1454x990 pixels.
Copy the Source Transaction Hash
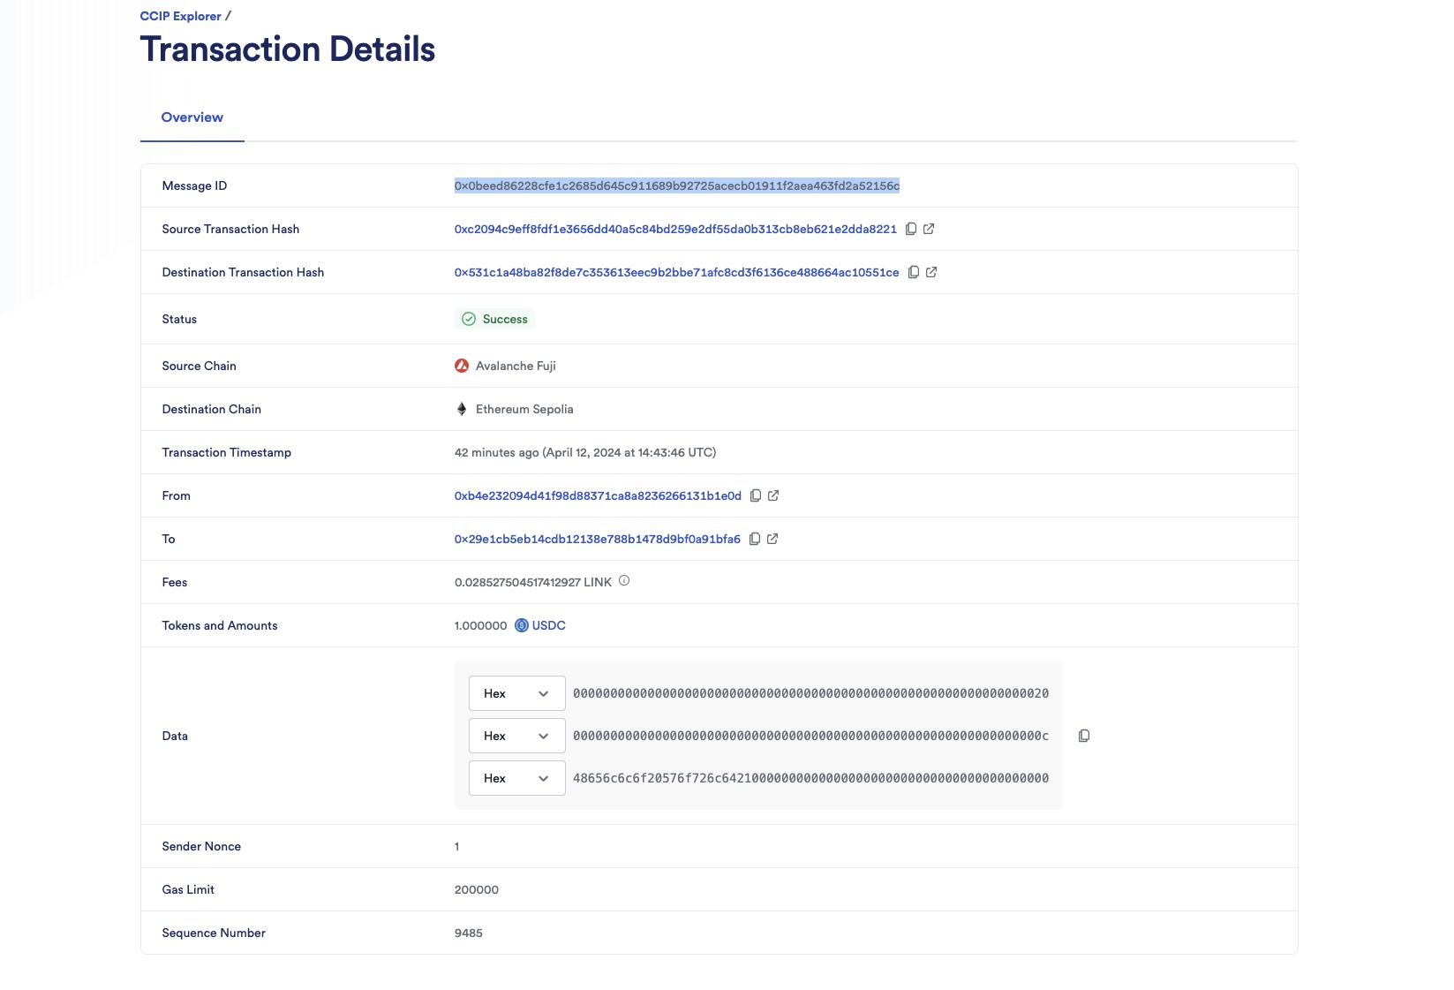tap(911, 228)
